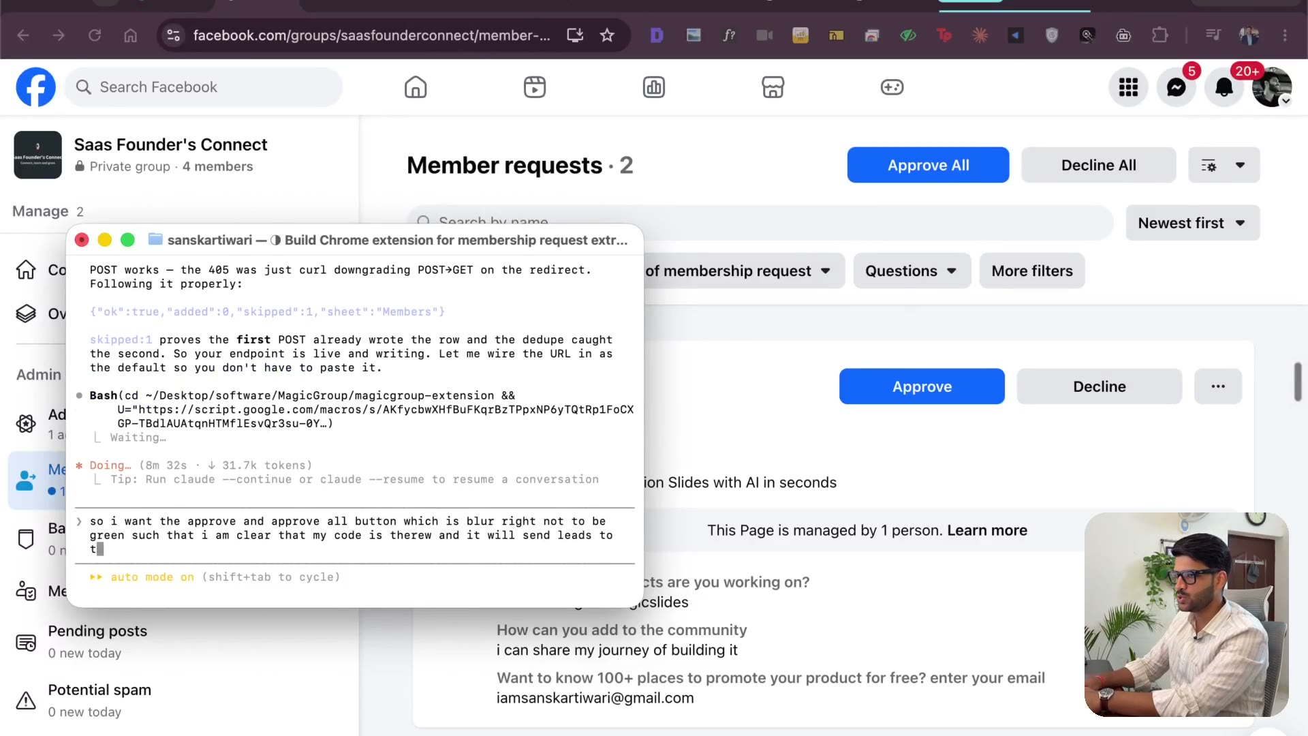The height and width of the screenshot is (736, 1308).
Task: Bookmark this page with the star icon
Action: click(607, 35)
